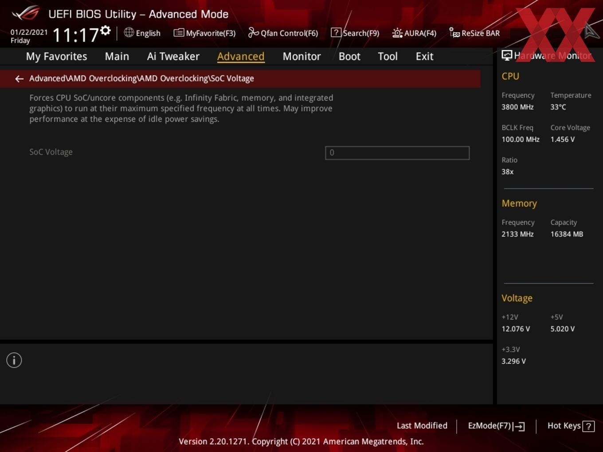This screenshot has width=603, height=452.
Task: Click the MyFavorite list icon
Action: [179, 33]
